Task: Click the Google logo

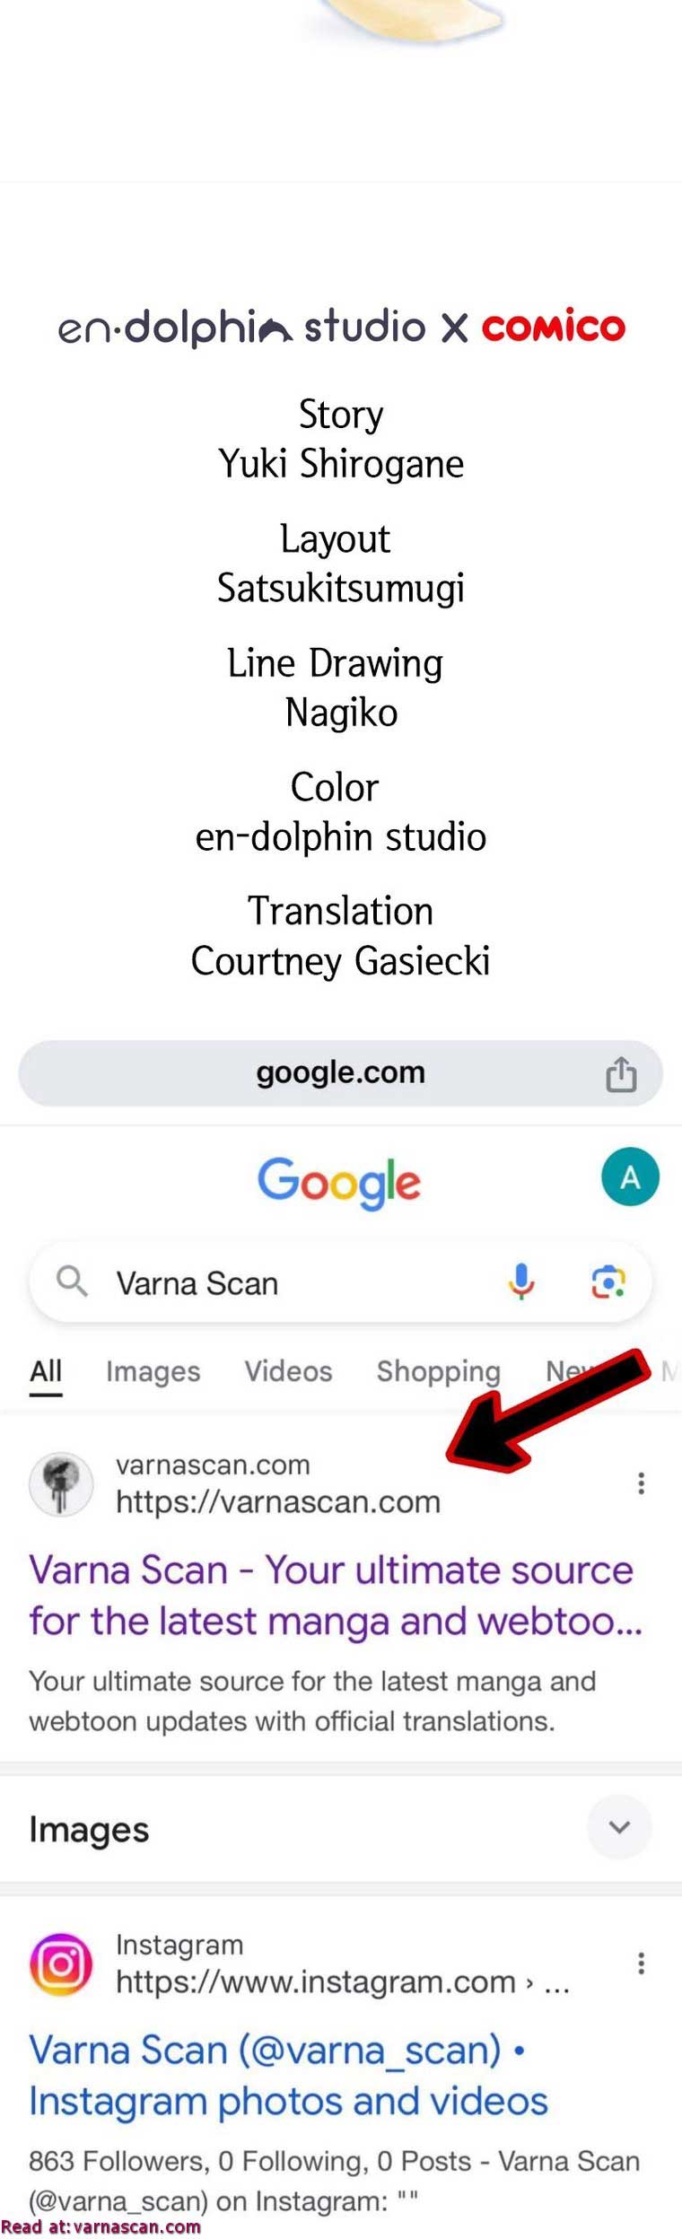Action: pyautogui.click(x=339, y=1182)
